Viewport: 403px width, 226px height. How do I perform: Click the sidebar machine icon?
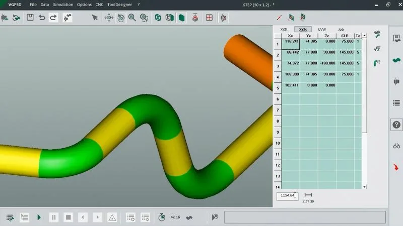coord(396,81)
